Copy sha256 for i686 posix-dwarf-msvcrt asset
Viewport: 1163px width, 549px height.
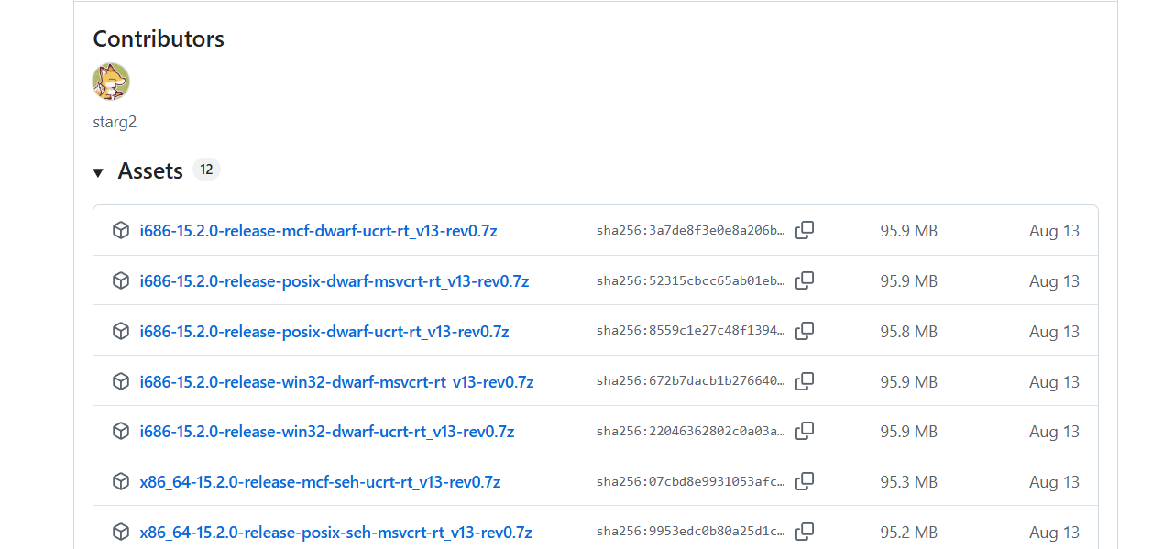click(805, 281)
